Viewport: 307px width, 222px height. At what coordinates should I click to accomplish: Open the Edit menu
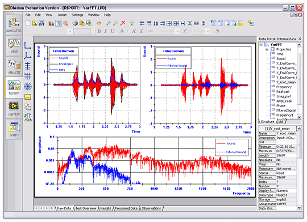[38, 15]
